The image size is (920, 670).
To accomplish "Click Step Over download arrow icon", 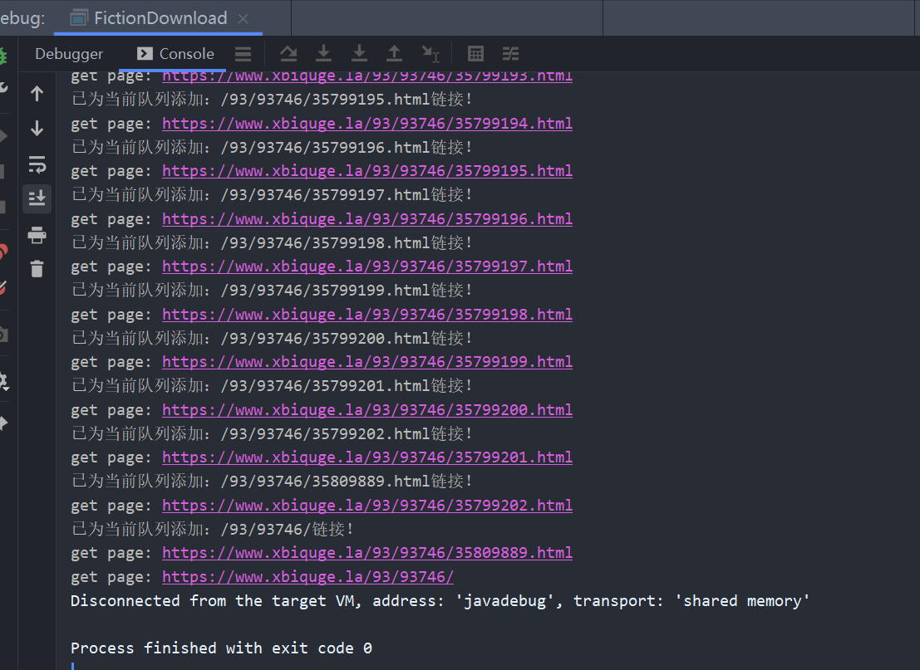I will (x=323, y=54).
